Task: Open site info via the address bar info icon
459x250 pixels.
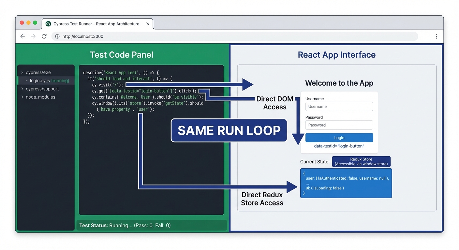Action: [x=57, y=36]
